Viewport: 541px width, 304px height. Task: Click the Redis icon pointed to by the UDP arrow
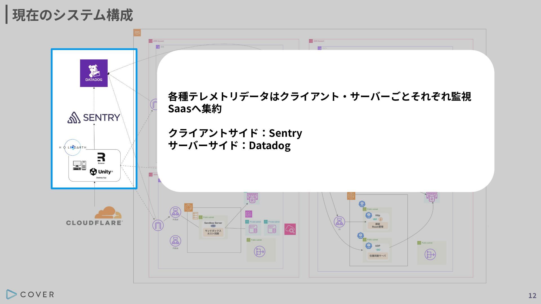point(432,197)
